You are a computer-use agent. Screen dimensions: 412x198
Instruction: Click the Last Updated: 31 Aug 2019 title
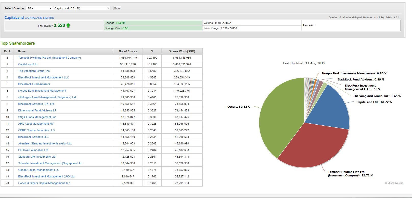coord(304,63)
